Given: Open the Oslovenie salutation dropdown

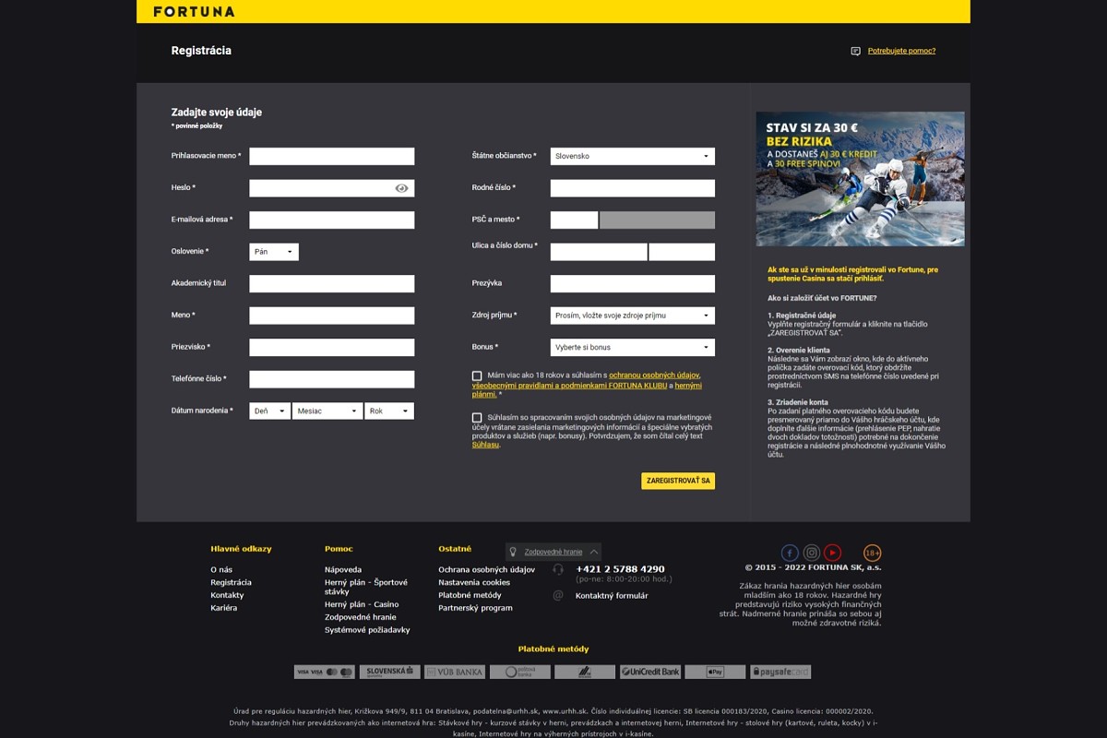Looking at the screenshot, I should click(x=274, y=252).
